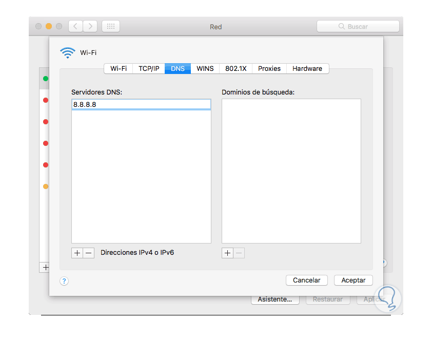
Task: Open the TCP/IP tab
Action: click(149, 69)
